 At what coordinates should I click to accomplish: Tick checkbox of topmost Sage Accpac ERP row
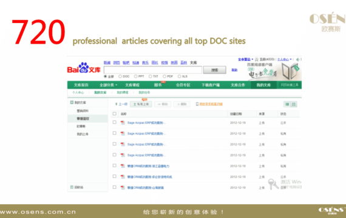(x=114, y=122)
